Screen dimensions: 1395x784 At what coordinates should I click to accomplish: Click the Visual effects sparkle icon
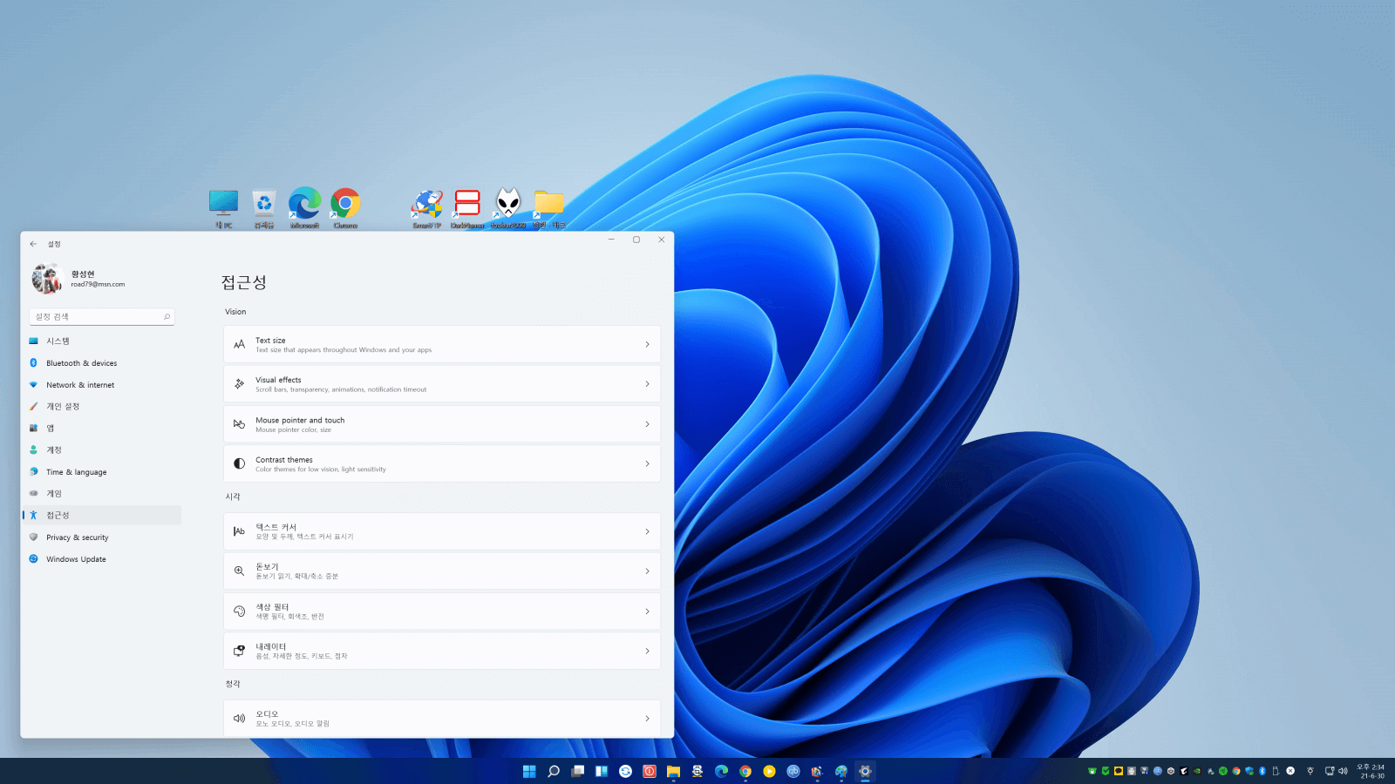pyautogui.click(x=239, y=384)
